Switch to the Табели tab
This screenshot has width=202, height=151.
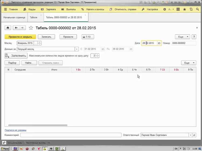click(33, 17)
